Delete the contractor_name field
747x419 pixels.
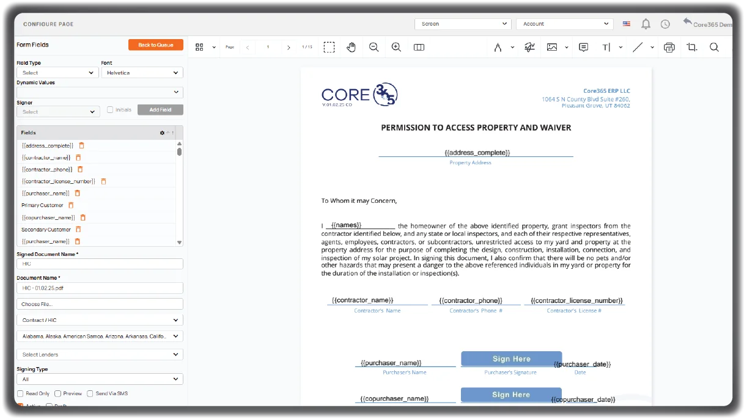(78, 158)
